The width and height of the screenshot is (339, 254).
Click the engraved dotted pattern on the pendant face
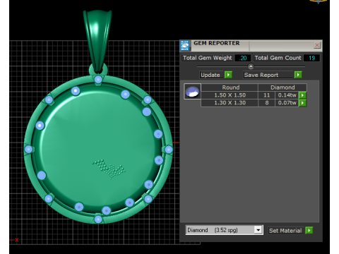109,169
